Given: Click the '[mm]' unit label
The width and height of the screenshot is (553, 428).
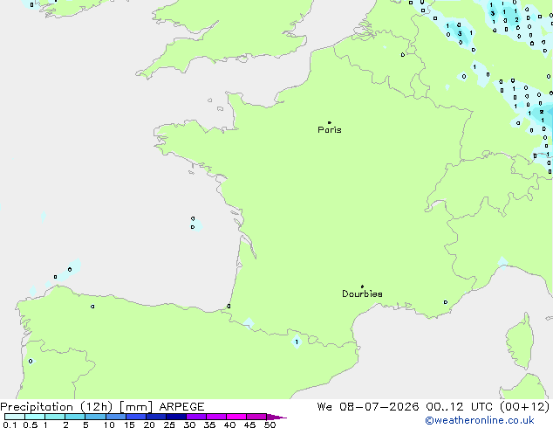Looking at the screenshot, I should click(136, 407).
